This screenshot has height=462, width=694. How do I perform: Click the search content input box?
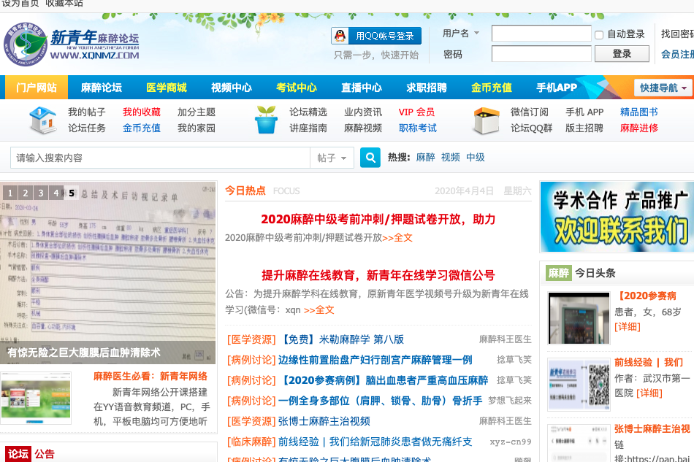pos(160,158)
